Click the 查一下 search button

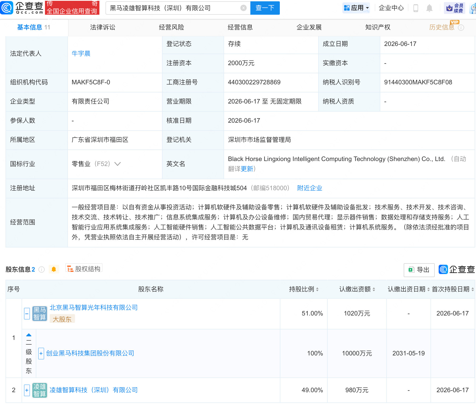click(x=265, y=8)
